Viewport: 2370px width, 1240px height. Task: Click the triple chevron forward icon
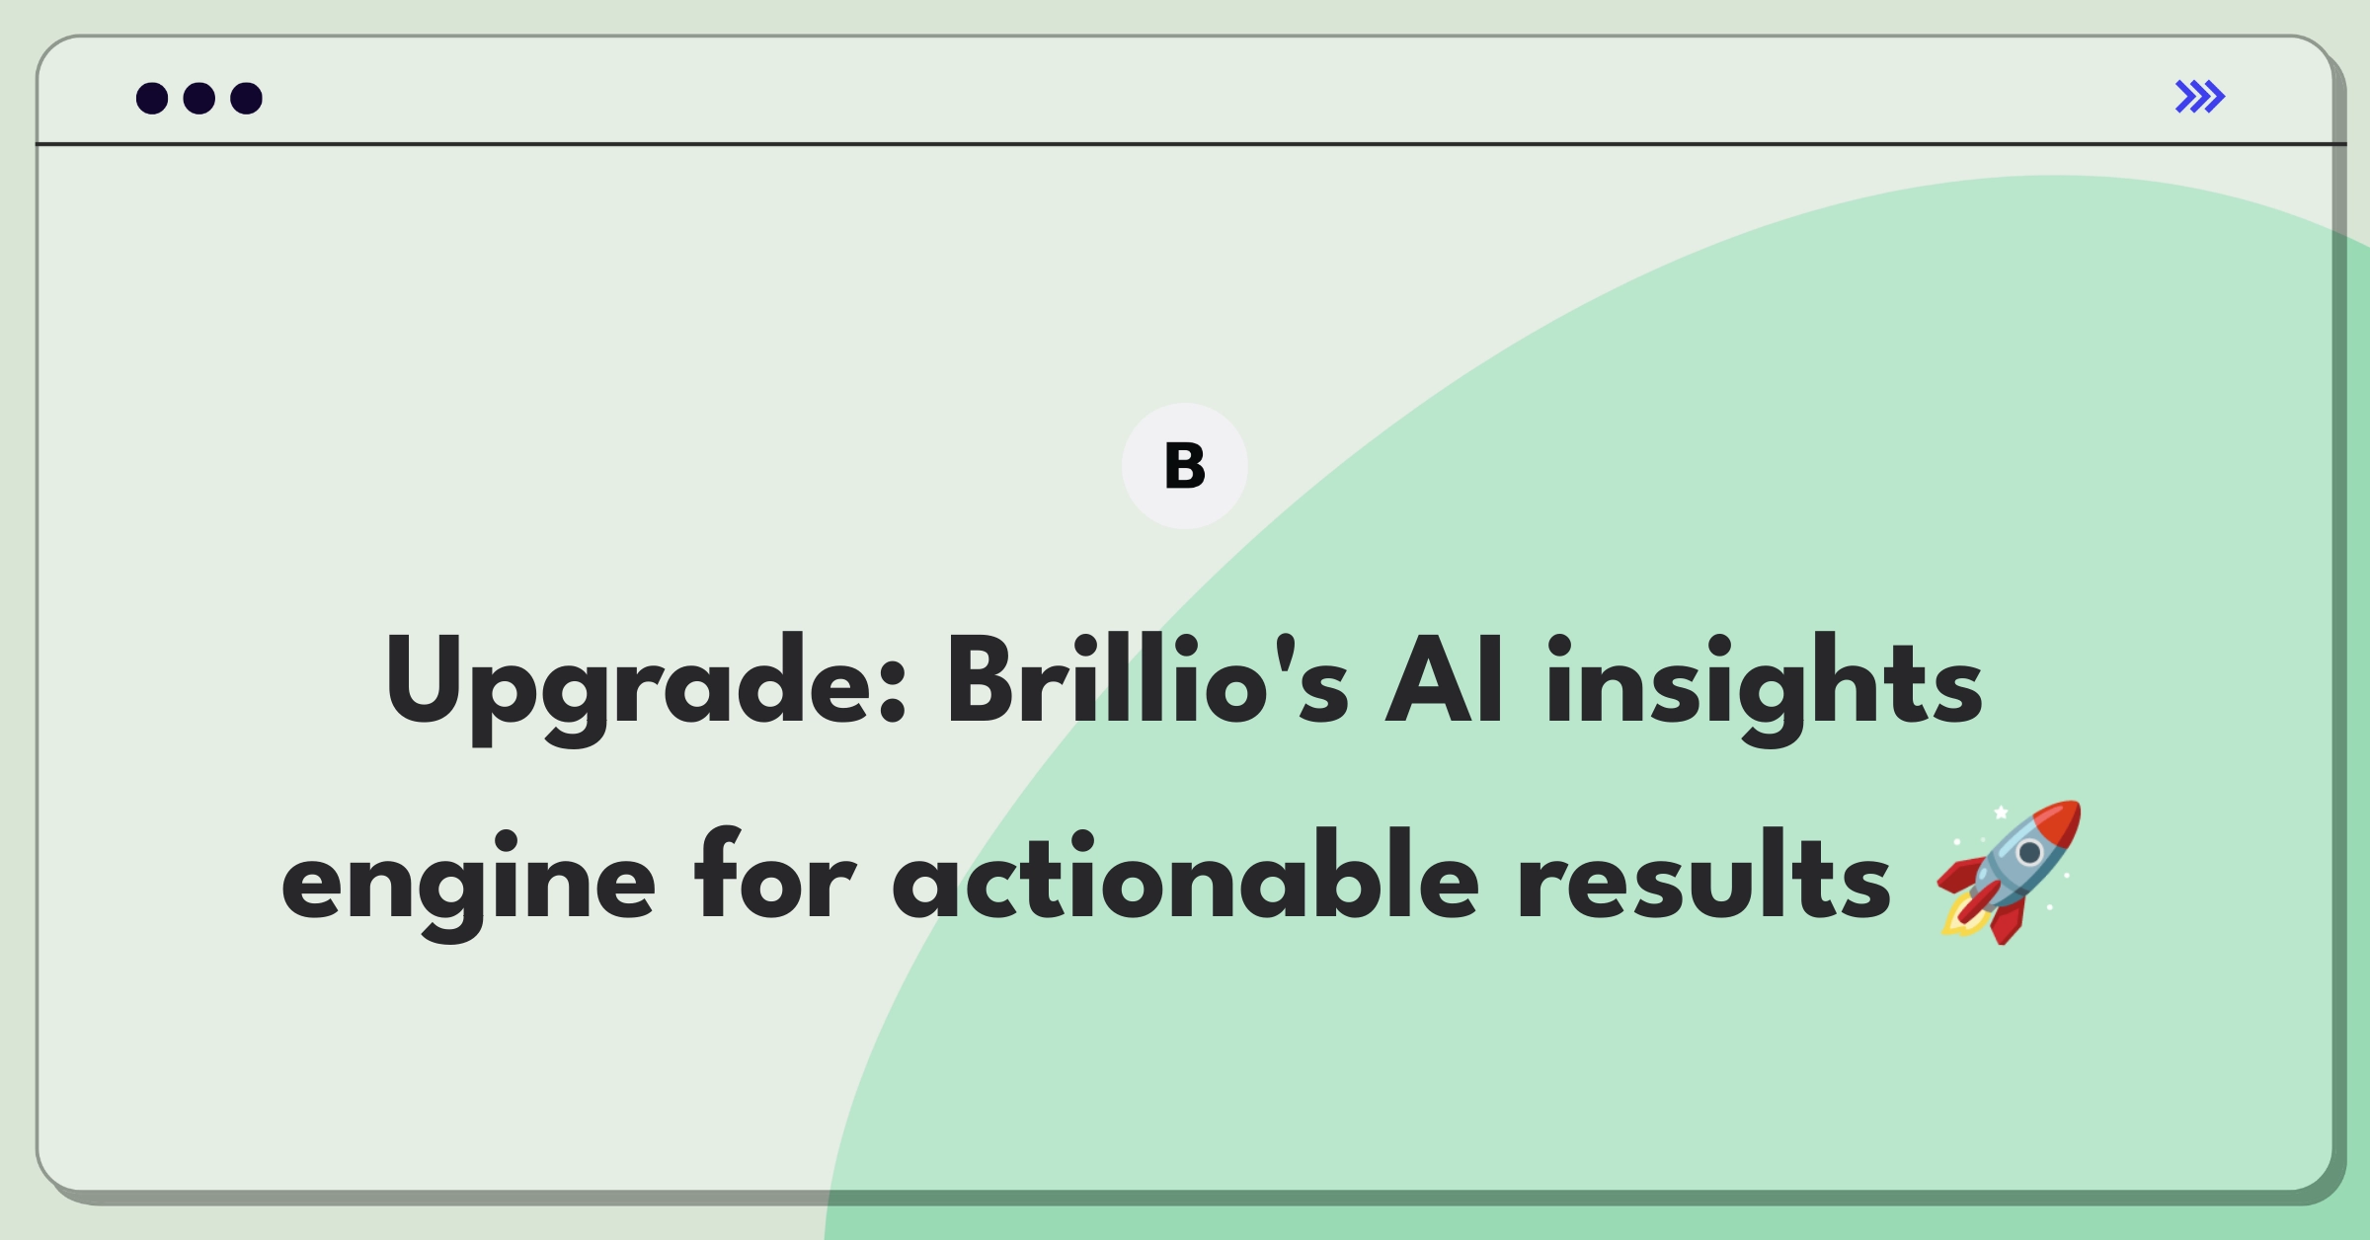2200,97
